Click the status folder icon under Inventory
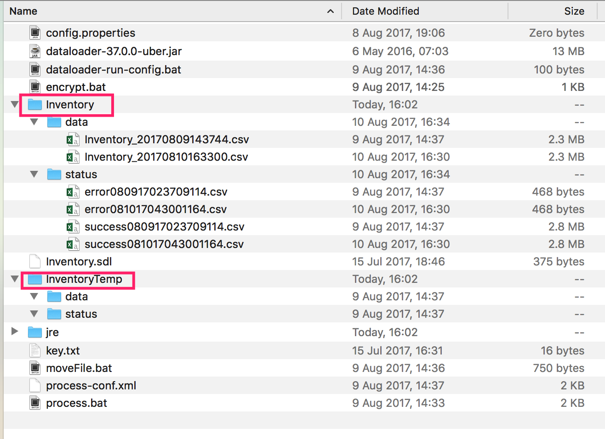 point(54,174)
